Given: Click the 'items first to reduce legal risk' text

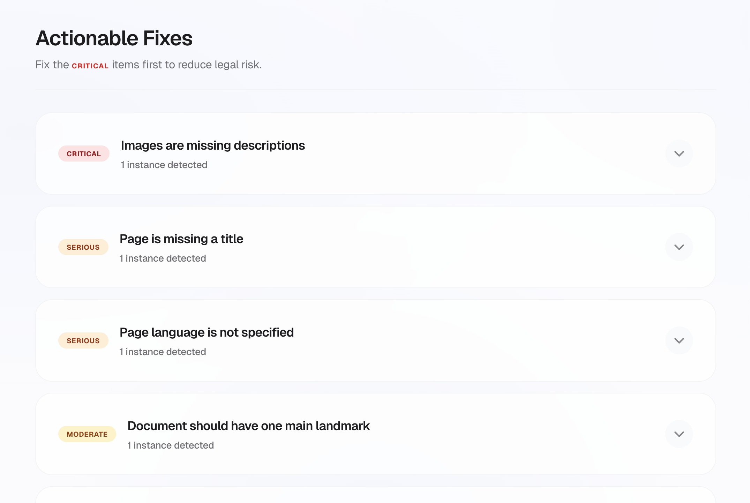Looking at the screenshot, I should click(187, 65).
